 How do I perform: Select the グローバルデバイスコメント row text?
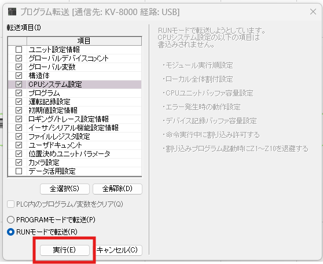[68, 58]
